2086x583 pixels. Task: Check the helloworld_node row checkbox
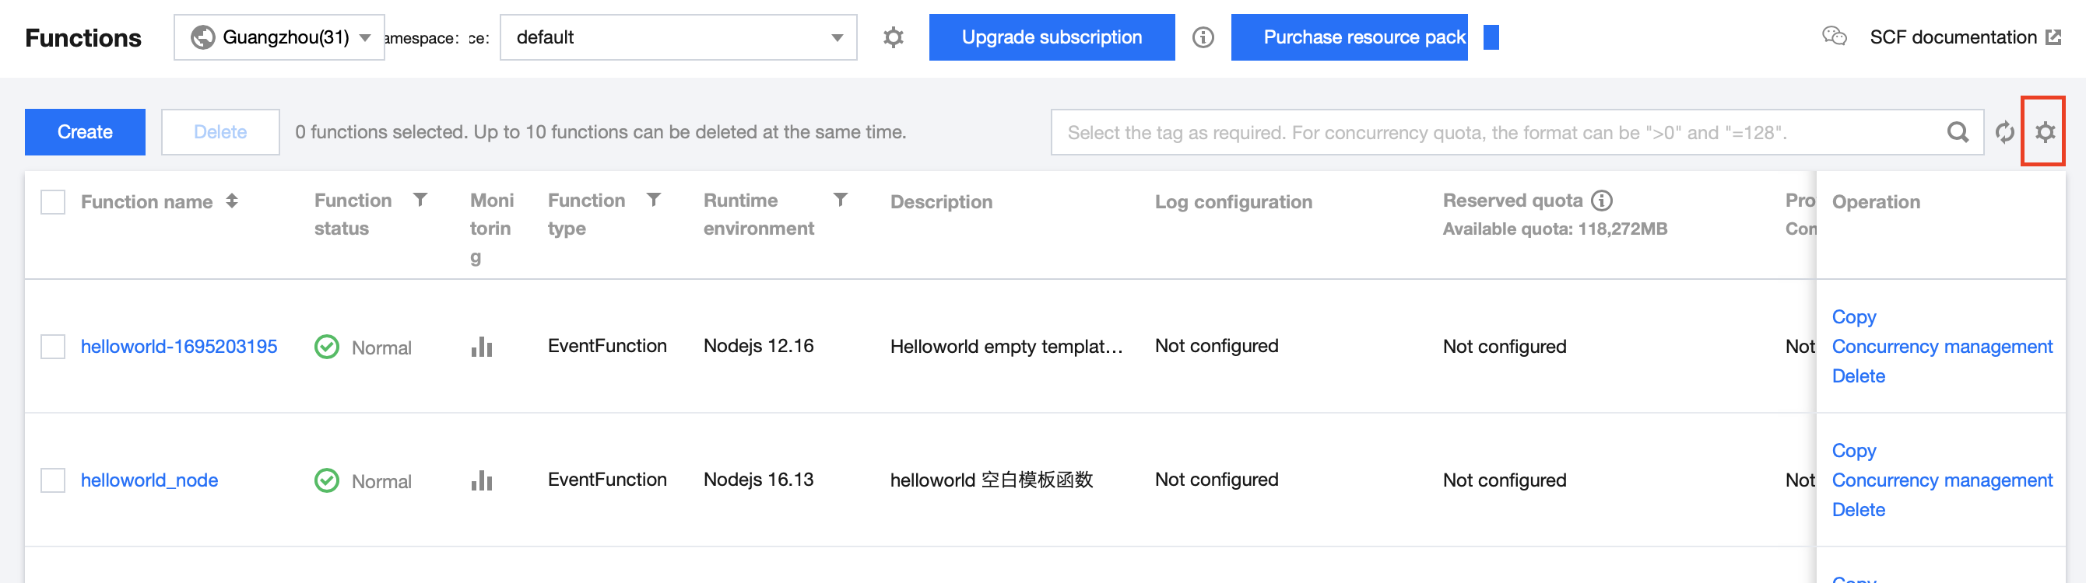[x=53, y=480]
